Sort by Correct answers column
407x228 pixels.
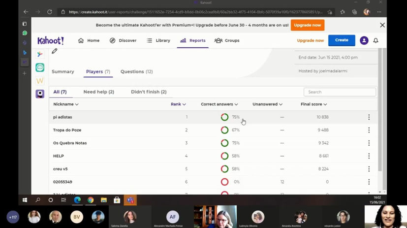click(219, 104)
